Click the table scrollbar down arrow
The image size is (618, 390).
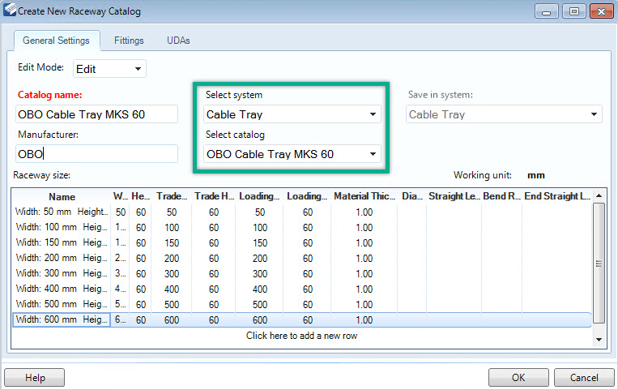pyautogui.click(x=599, y=340)
